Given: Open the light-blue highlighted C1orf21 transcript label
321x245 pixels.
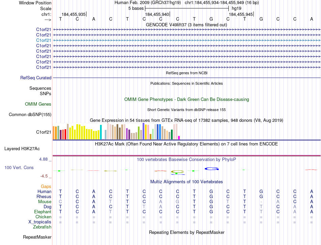Looking at the screenshot, I should click(x=44, y=40).
